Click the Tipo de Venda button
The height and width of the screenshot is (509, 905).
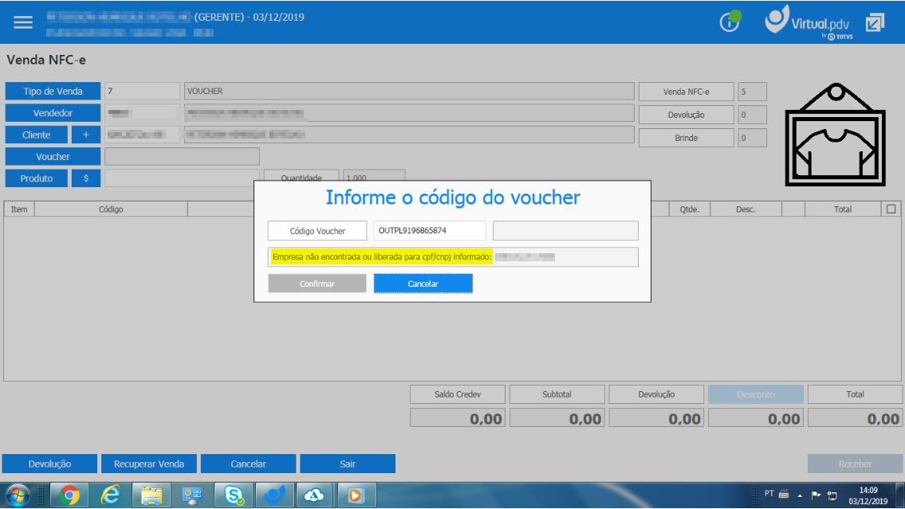point(53,91)
